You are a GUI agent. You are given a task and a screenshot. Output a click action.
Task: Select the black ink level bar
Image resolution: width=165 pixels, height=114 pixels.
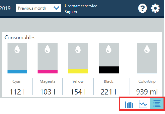tap(109, 70)
